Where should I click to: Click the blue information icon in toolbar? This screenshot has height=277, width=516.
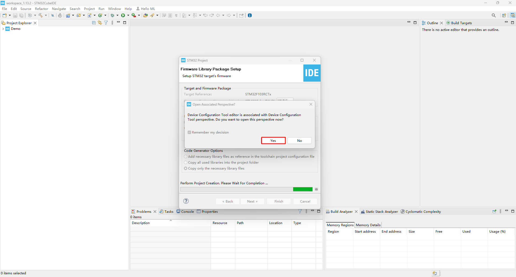[x=250, y=15]
